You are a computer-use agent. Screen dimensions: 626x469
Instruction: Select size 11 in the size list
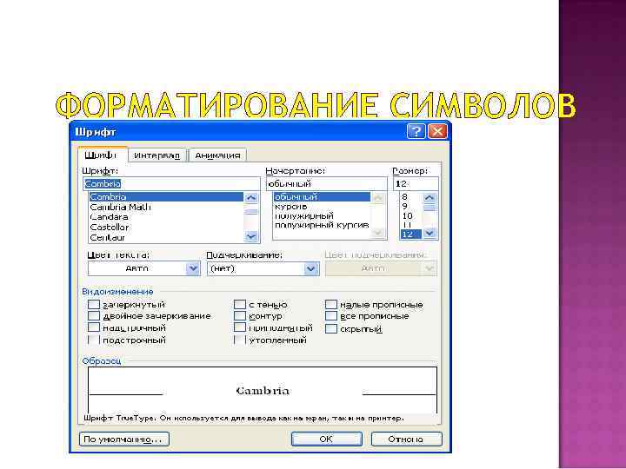[410, 225]
